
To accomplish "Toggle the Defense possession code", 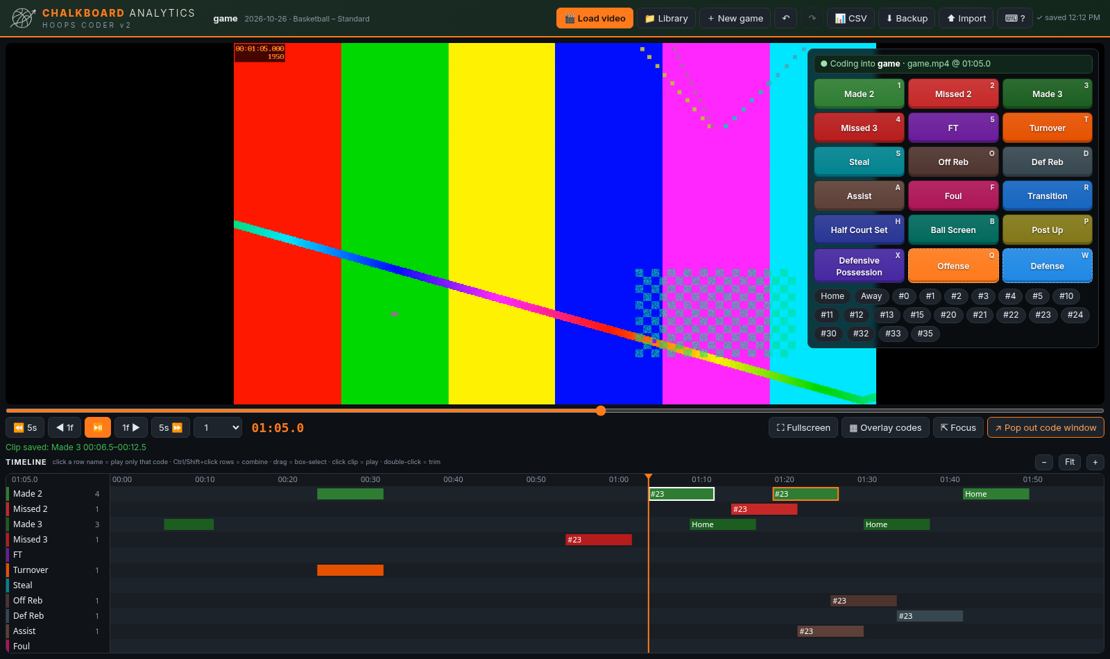I will tap(1048, 266).
